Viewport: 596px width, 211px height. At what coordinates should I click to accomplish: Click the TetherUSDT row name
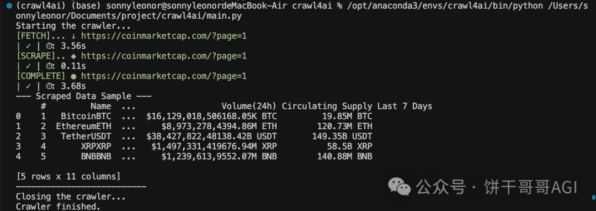point(86,136)
